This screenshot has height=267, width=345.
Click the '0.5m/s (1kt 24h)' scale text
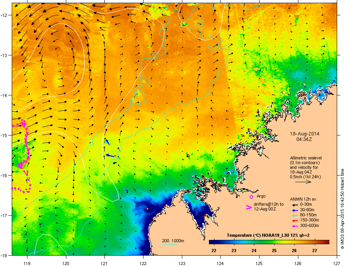click(x=305, y=177)
